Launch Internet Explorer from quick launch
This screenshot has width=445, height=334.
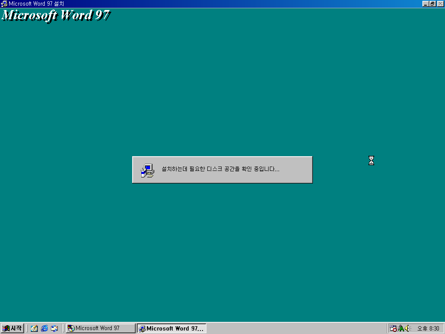44,328
